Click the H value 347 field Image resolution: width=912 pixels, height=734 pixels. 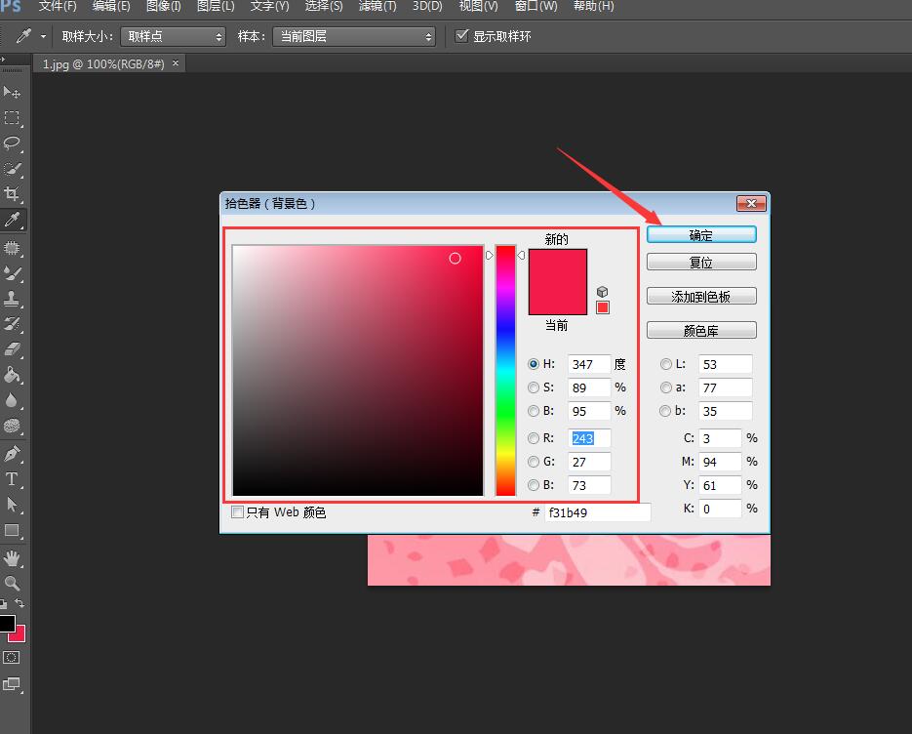[x=589, y=364]
